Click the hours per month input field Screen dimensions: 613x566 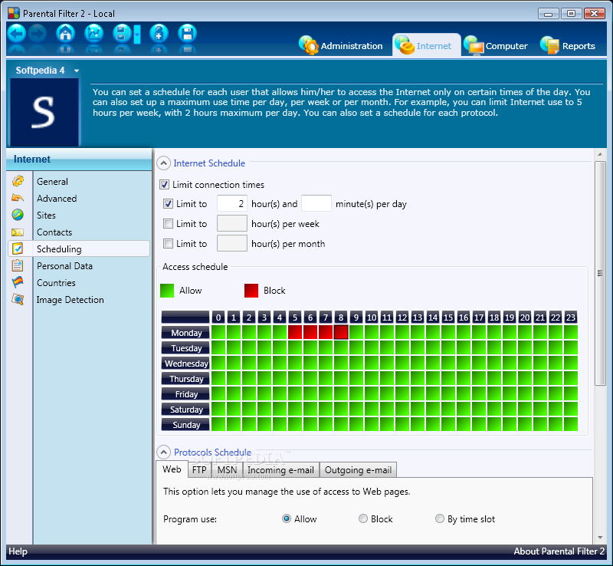[232, 243]
